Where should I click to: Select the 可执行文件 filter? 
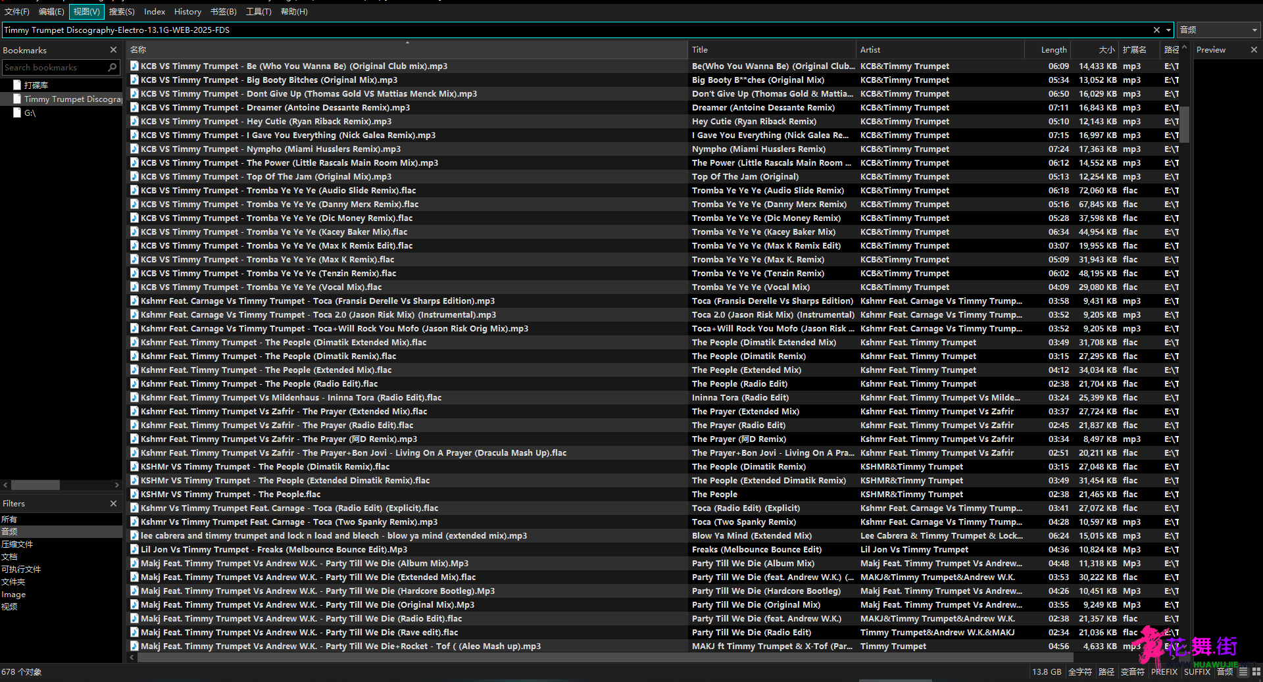pyautogui.click(x=61, y=569)
